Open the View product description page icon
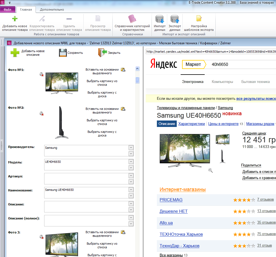The image size is (276, 257). (x=98, y=18)
